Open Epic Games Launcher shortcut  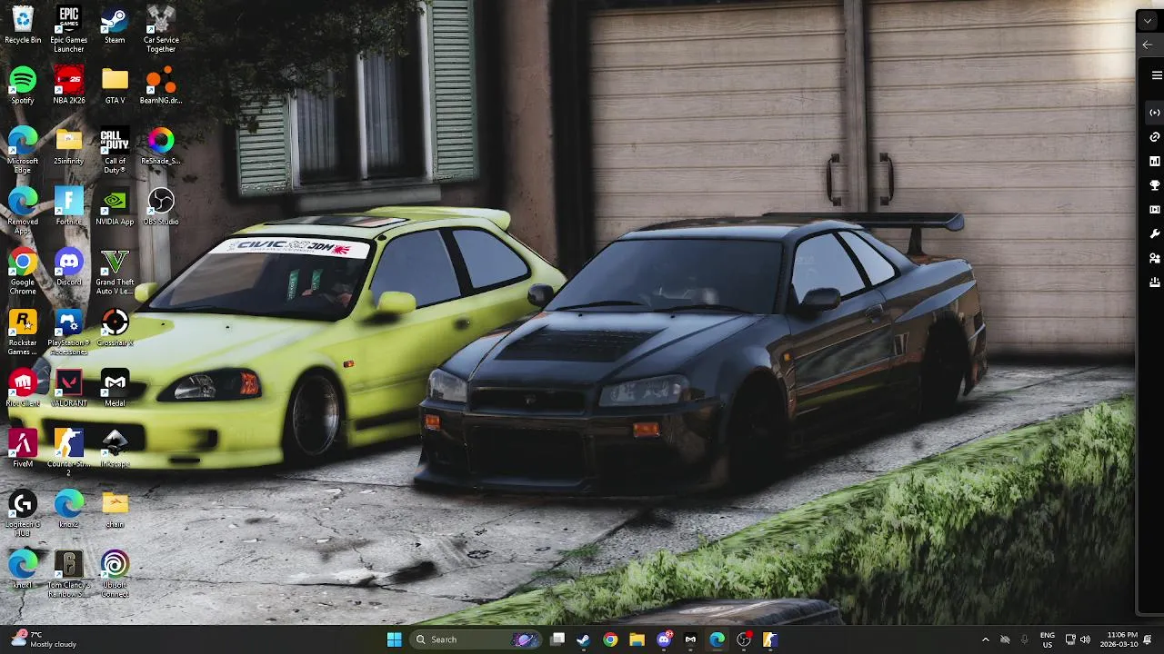[68, 28]
